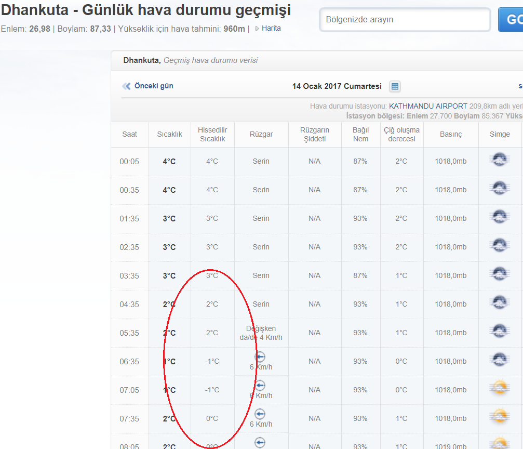Click the 03:35 time cell

tap(129, 276)
